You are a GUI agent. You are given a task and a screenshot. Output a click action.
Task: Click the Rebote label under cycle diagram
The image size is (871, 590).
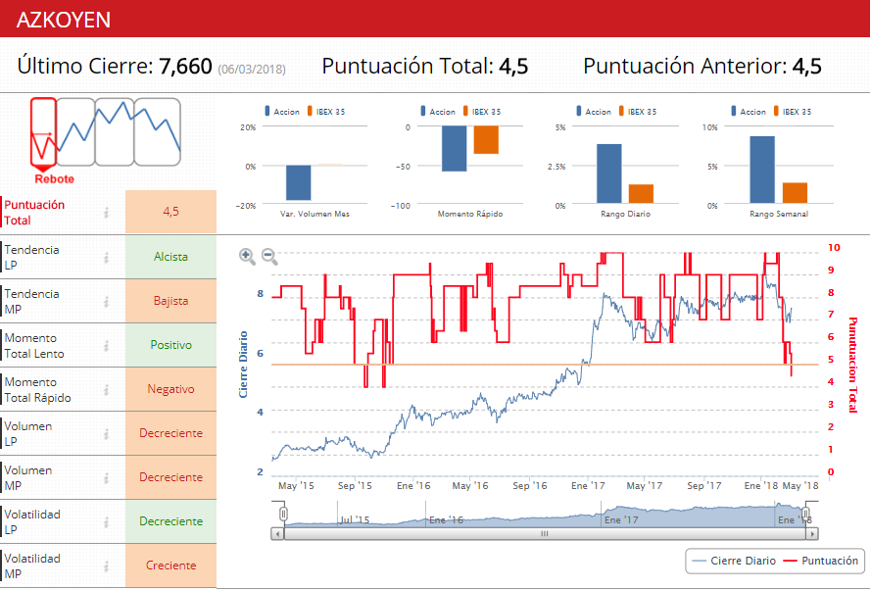coord(54,179)
